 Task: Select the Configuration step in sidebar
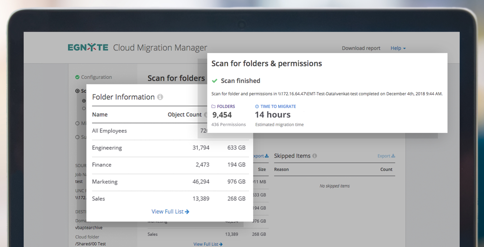pos(96,77)
